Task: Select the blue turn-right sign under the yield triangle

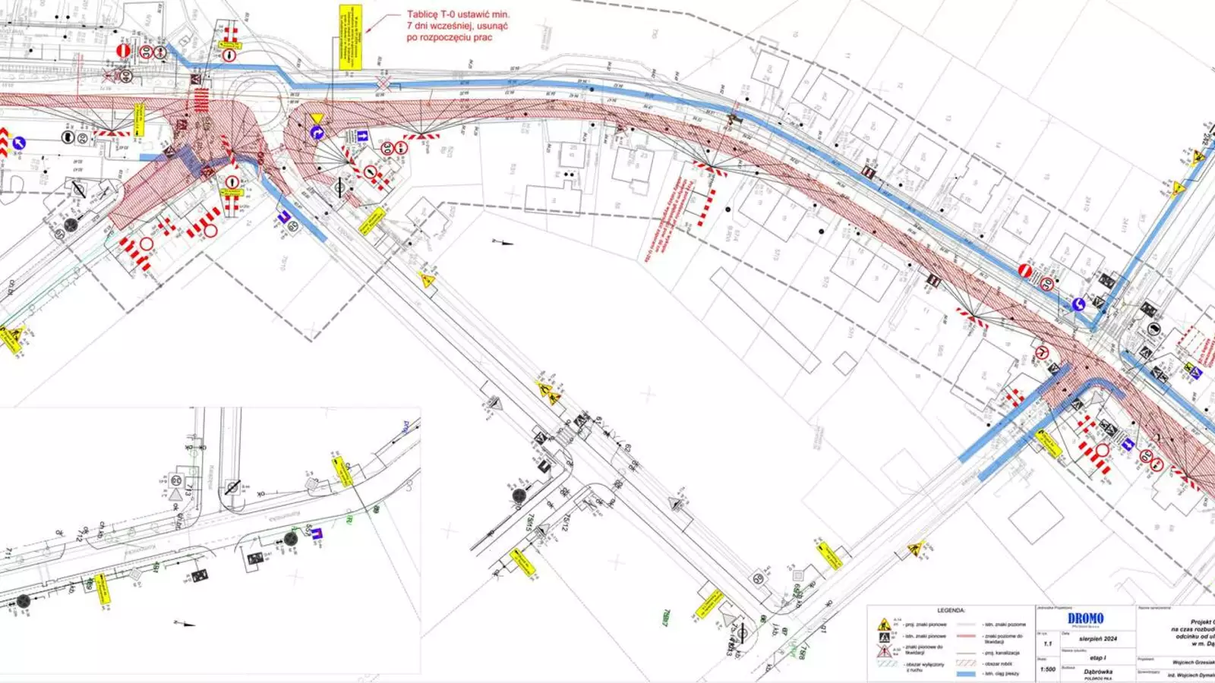Action: coord(317,133)
